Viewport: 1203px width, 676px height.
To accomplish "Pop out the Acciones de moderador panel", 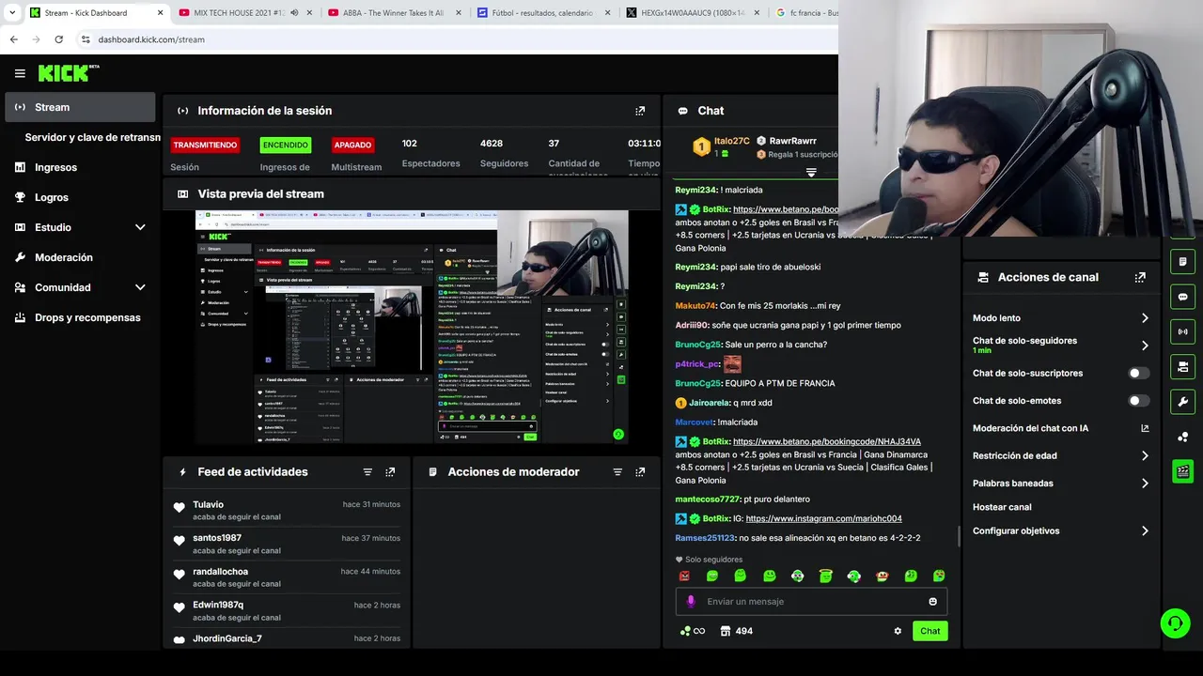I will (x=640, y=472).
